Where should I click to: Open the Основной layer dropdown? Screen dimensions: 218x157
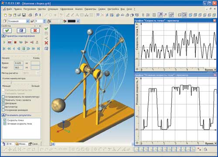(27, 21)
